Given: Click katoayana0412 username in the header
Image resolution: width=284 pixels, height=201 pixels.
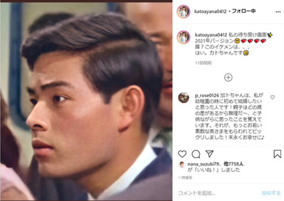Looking at the screenshot, I should [210, 11].
